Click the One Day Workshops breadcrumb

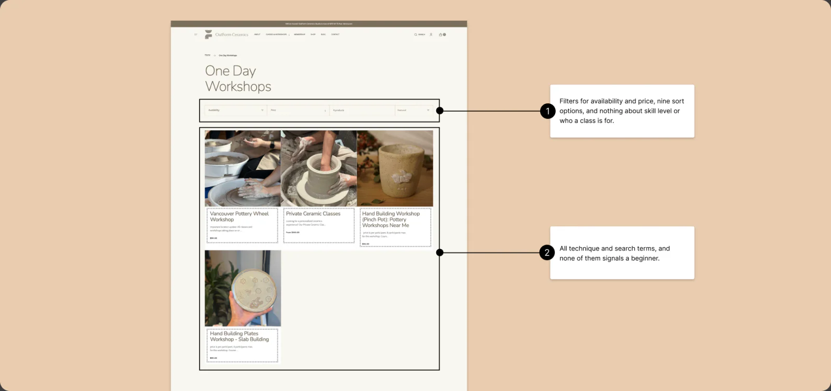coord(228,55)
